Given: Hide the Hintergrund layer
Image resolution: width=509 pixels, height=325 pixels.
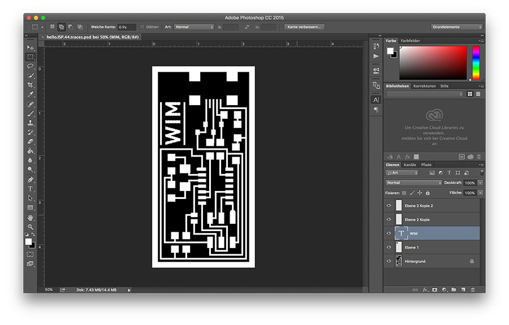Looking at the screenshot, I should (x=389, y=261).
